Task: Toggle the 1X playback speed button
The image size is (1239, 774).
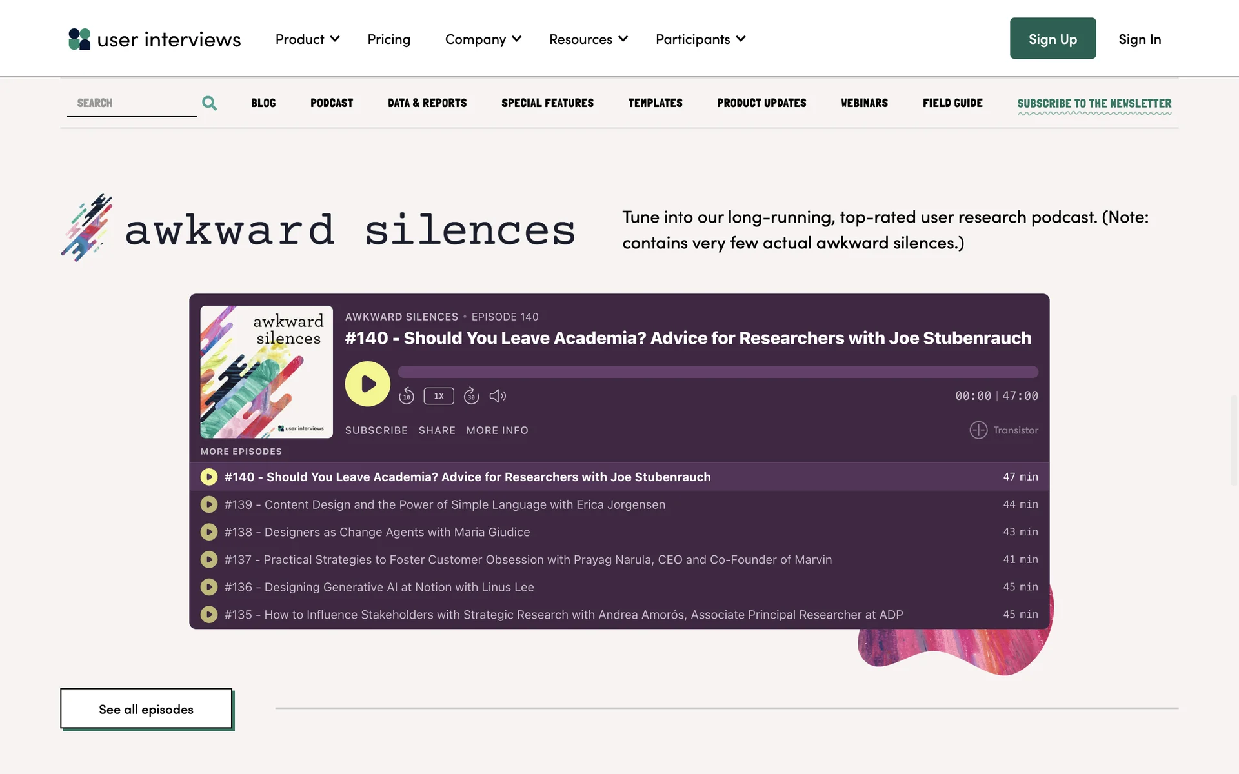Action: 439,396
